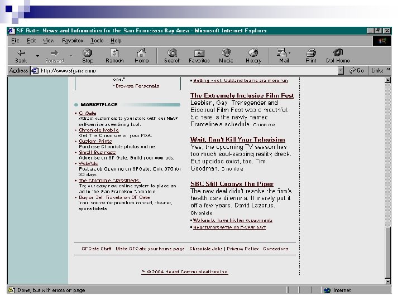402x301 pixels.
Task: Click Make SFGate your home page
Action: click(150, 249)
